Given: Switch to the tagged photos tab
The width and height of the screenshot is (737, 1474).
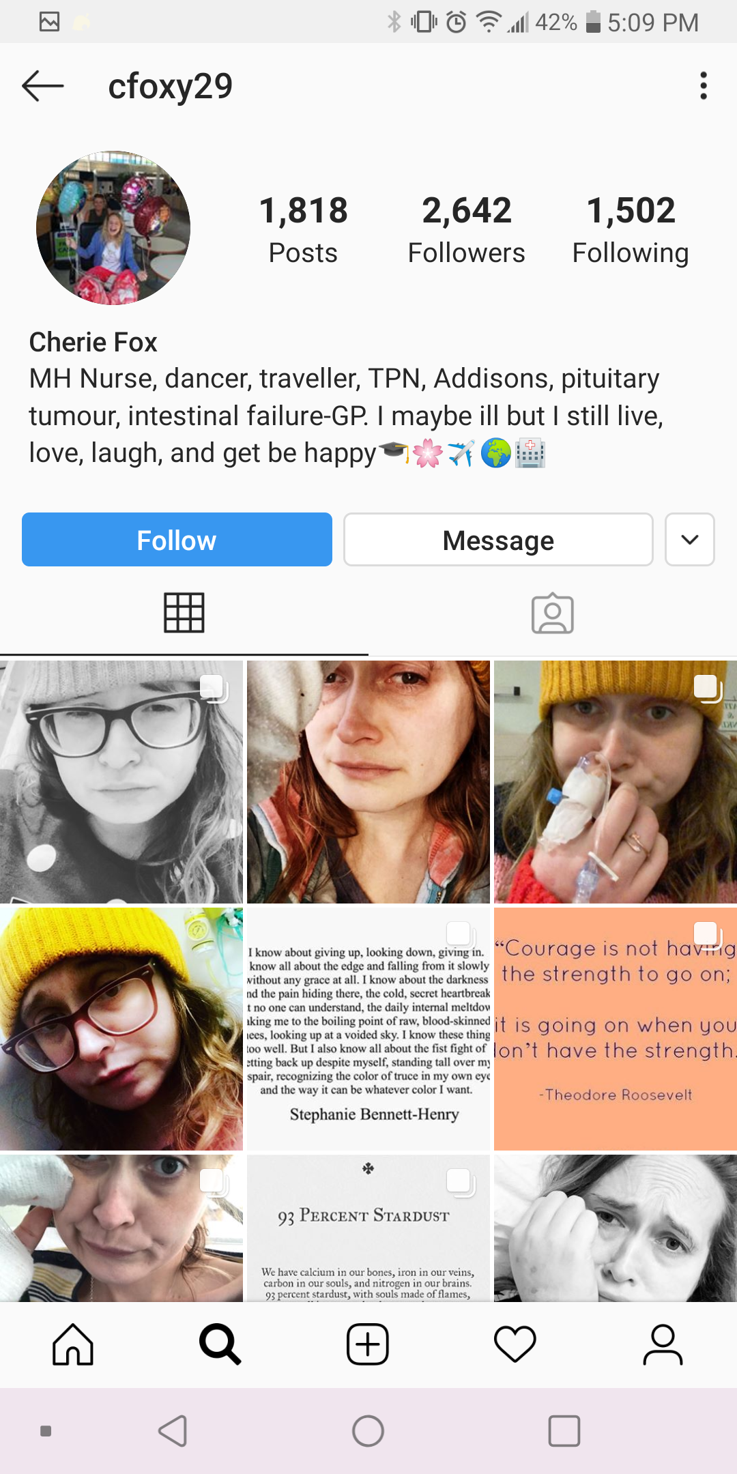Looking at the screenshot, I should point(553,613).
